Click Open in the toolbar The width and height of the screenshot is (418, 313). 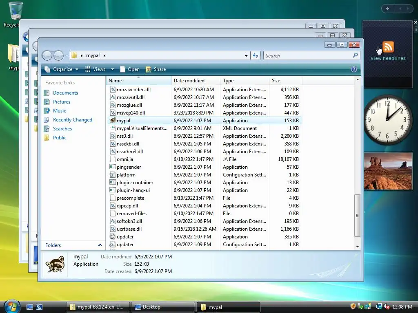pyautogui.click(x=130, y=69)
